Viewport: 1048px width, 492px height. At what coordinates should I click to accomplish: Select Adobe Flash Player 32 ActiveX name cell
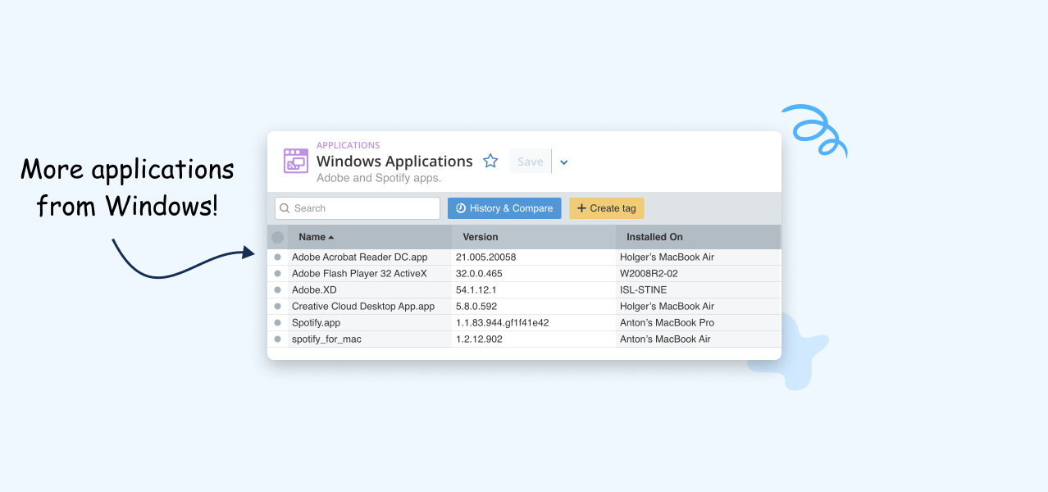370,273
